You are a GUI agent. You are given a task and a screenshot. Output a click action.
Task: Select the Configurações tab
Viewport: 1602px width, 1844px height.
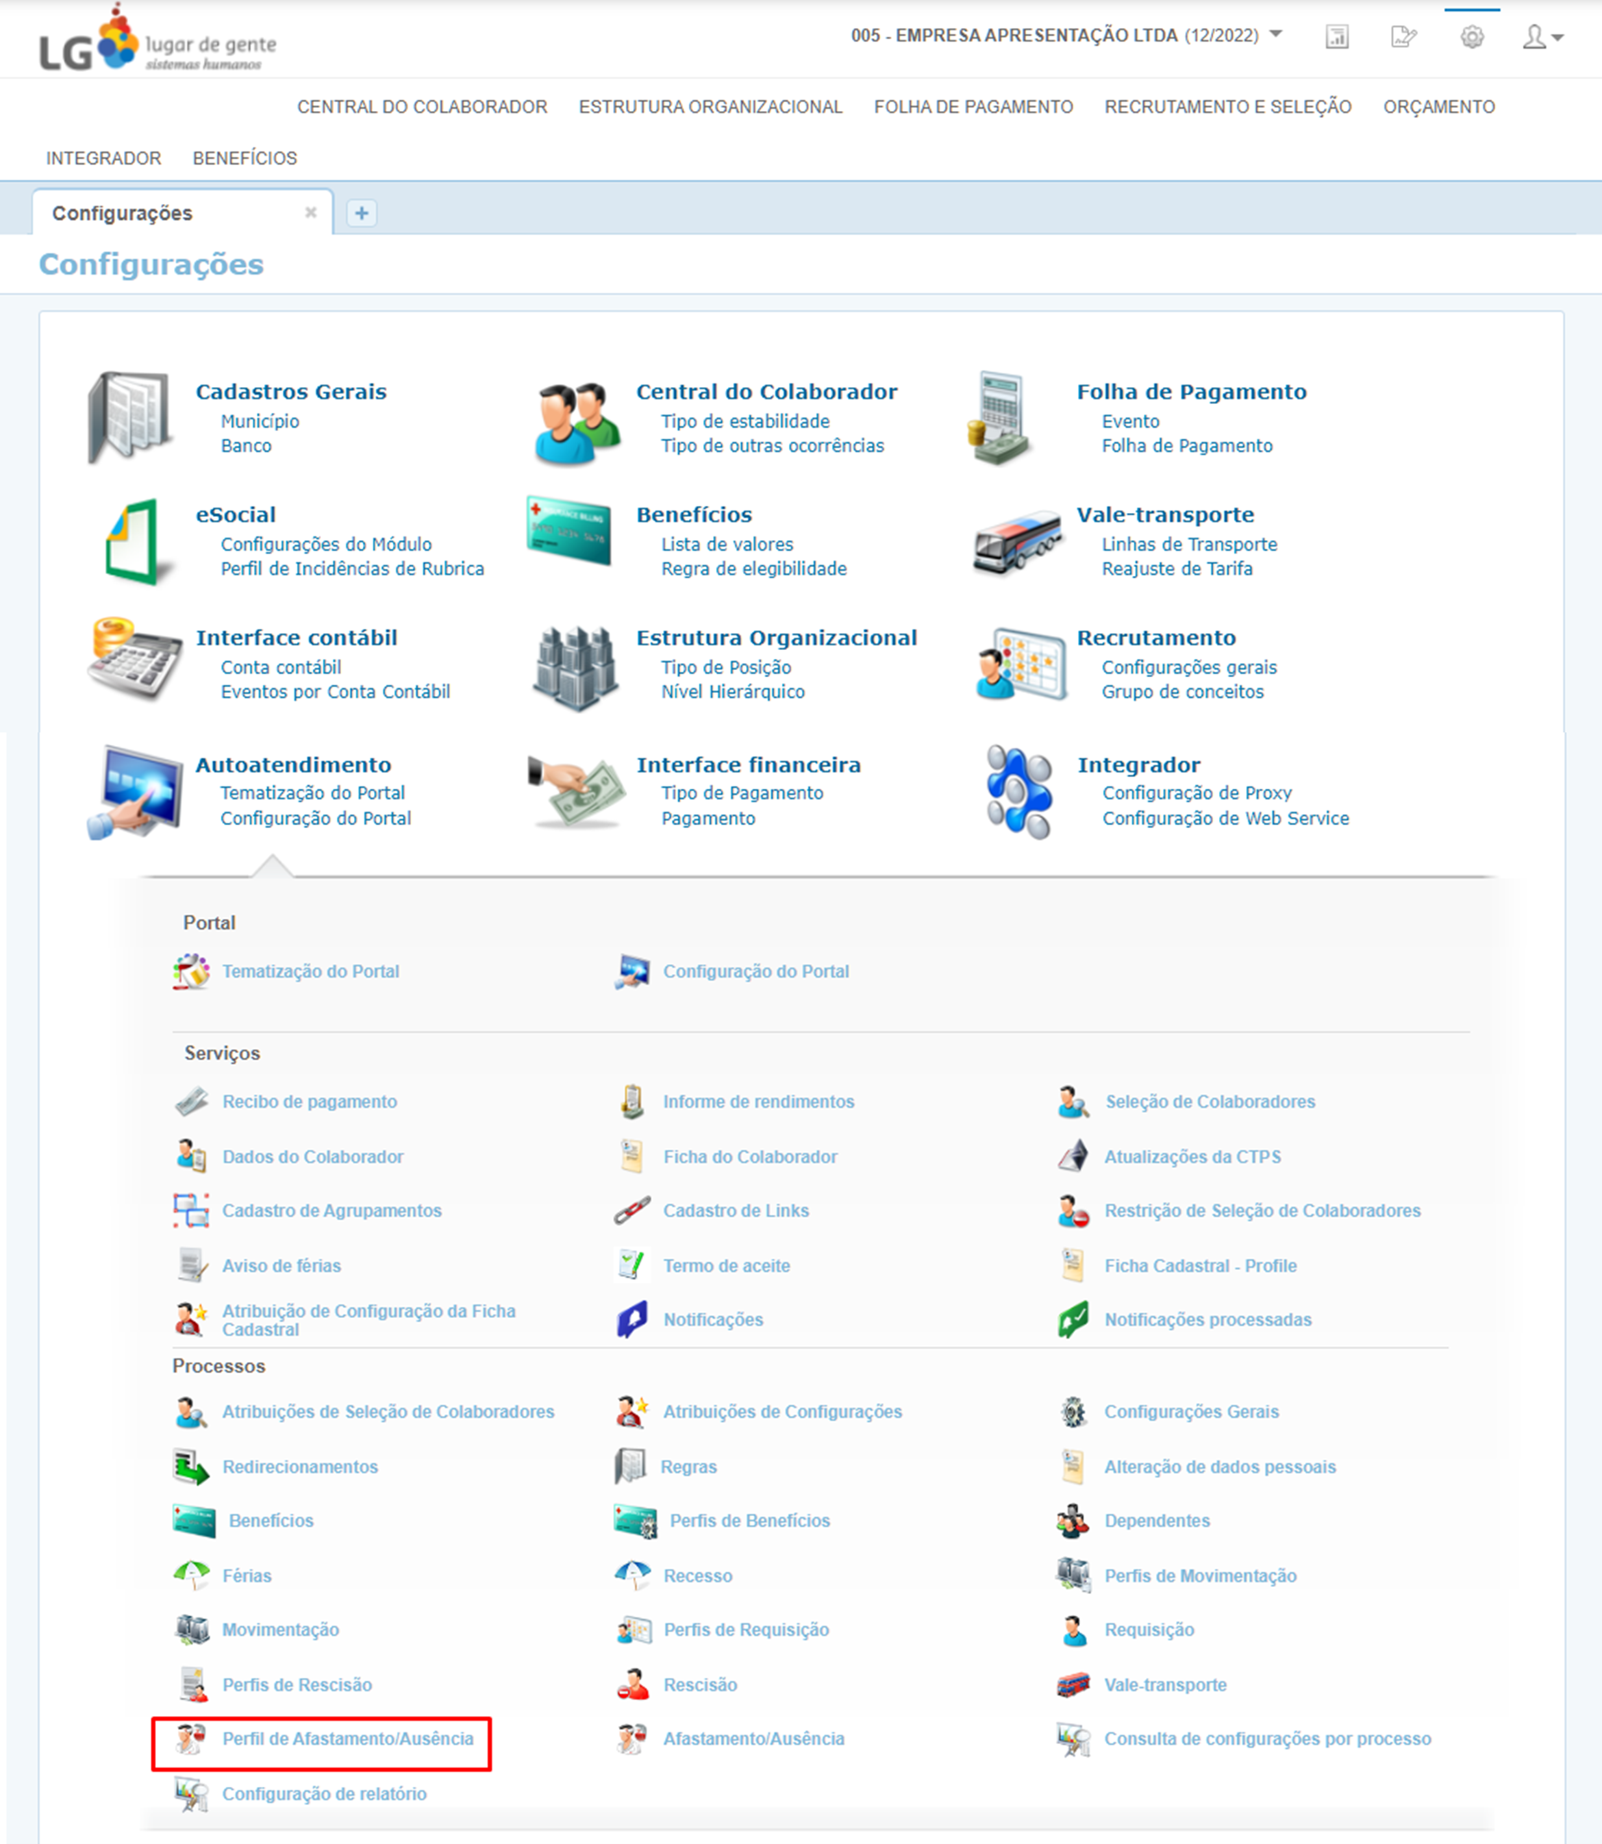click(x=123, y=213)
